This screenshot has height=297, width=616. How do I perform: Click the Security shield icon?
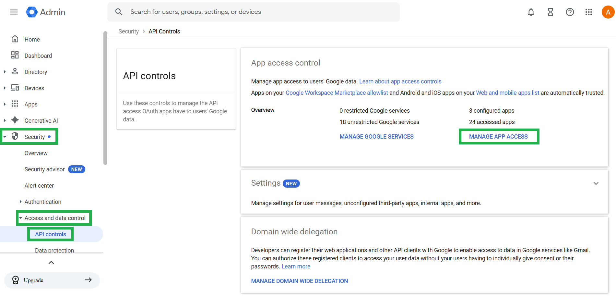click(15, 136)
